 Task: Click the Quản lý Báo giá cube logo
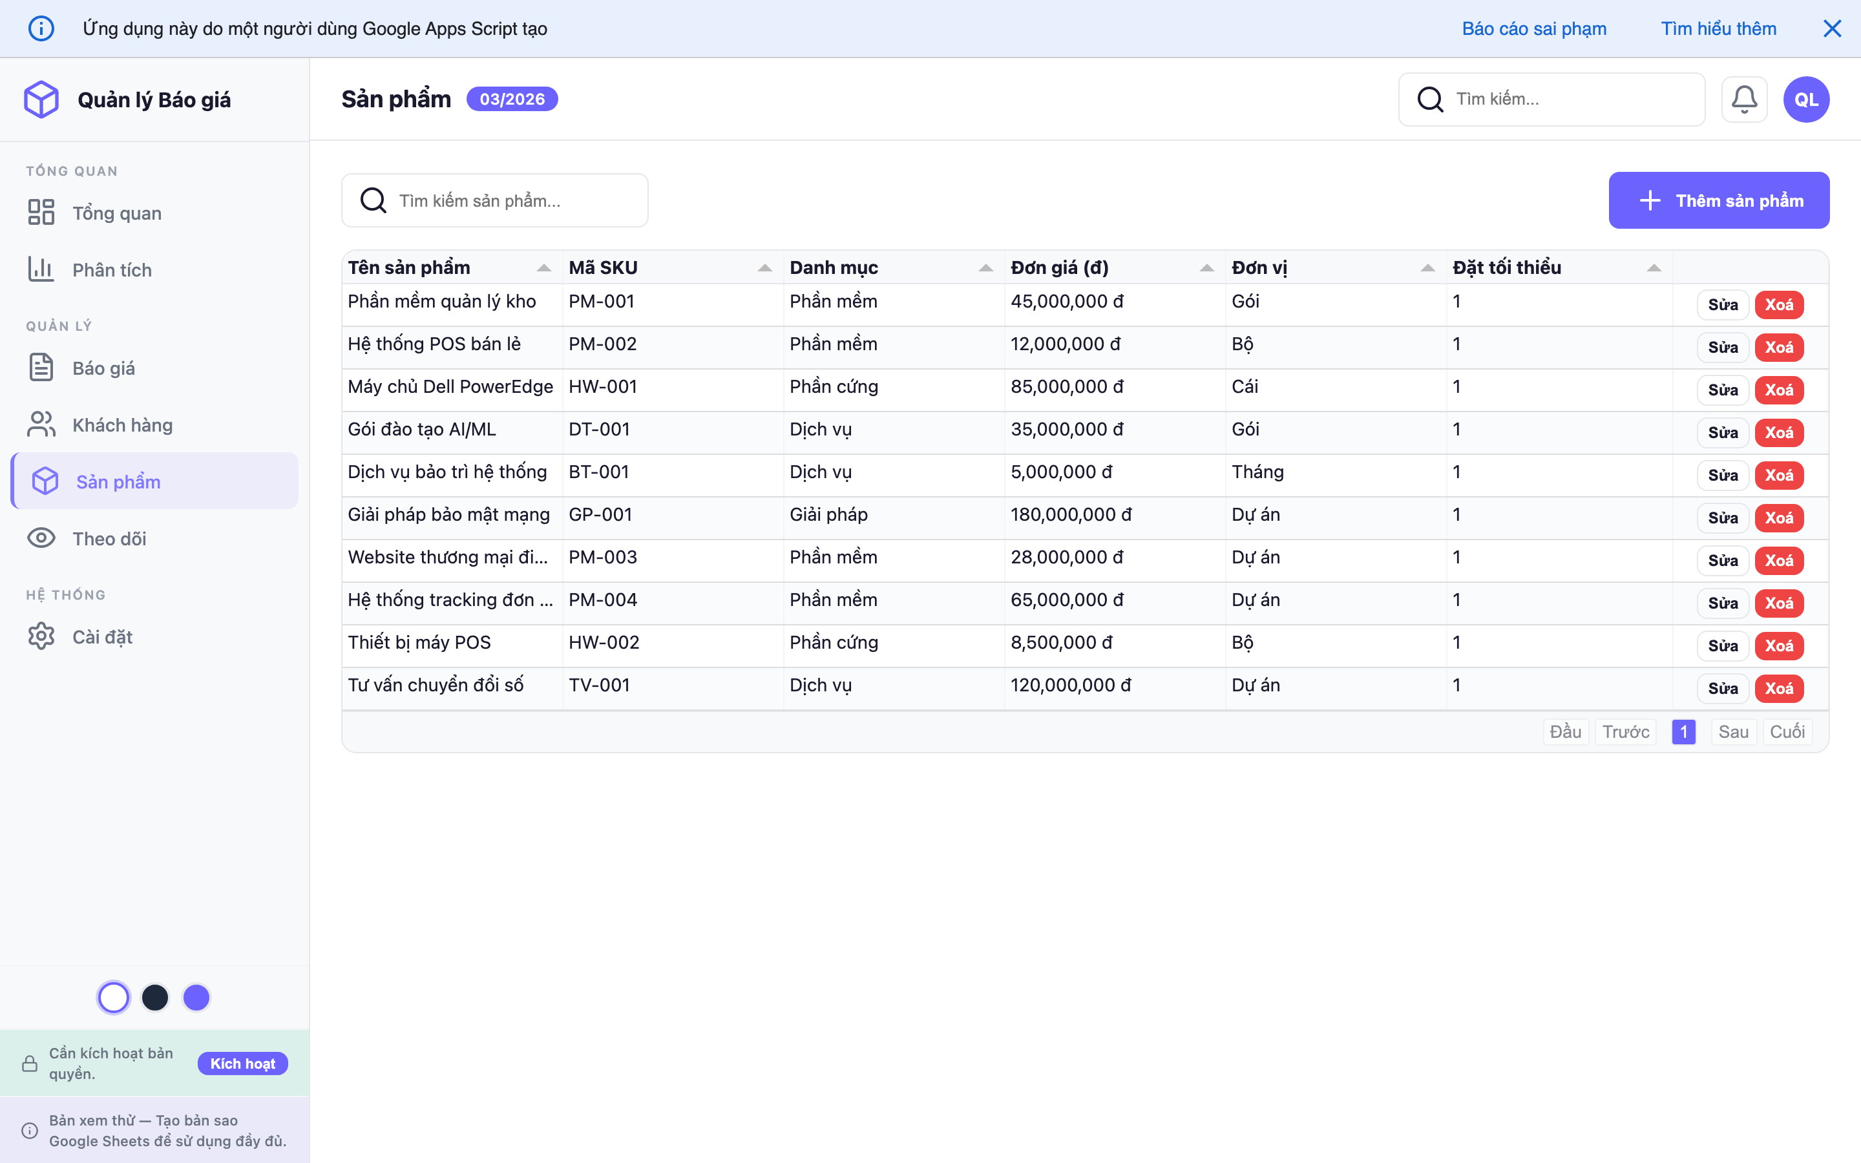[41, 100]
